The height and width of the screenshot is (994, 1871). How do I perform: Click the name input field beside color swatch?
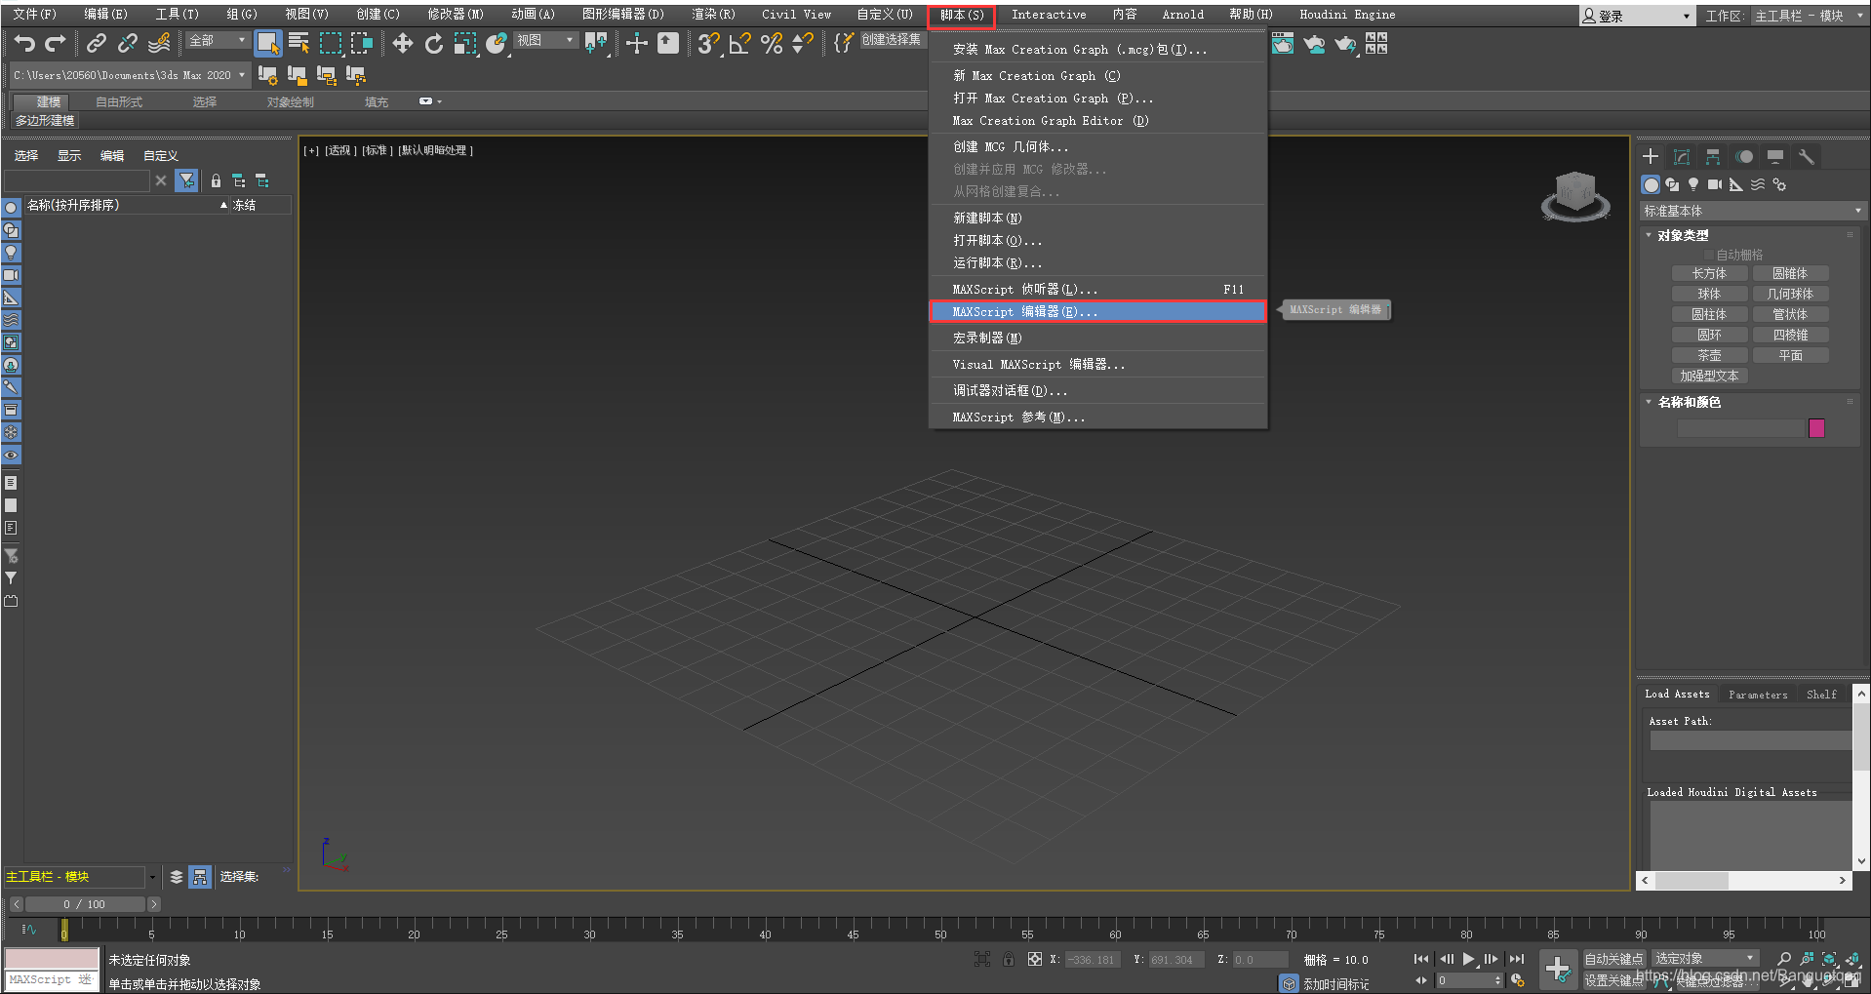tap(1741, 428)
